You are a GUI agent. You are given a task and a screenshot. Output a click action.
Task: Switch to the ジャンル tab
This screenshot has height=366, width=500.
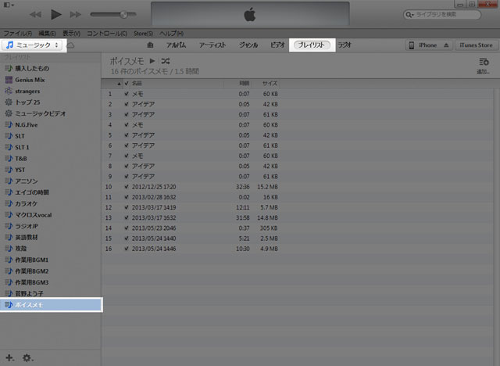click(x=248, y=45)
